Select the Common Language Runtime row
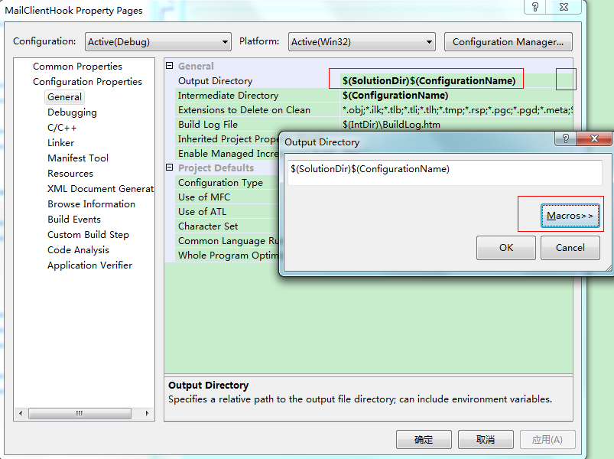The image size is (614, 459). (227, 240)
